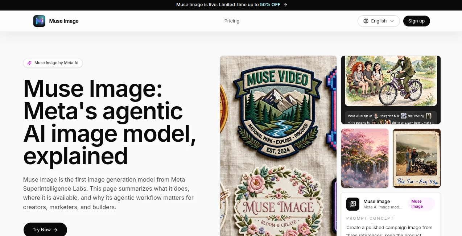Click the Meta AI image model subtitle
Viewport: 462px width, 236px height.
coord(383,207)
